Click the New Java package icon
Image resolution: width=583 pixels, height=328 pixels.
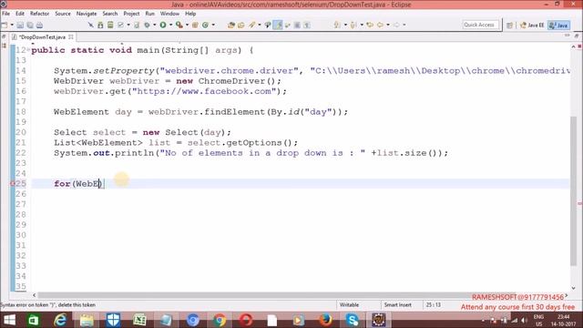pyautogui.click(x=195, y=25)
